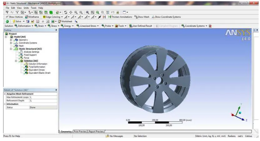The height and width of the screenshot is (141, 260).
Task: Select the Edge selection filter icon
Action: [41, 12]
